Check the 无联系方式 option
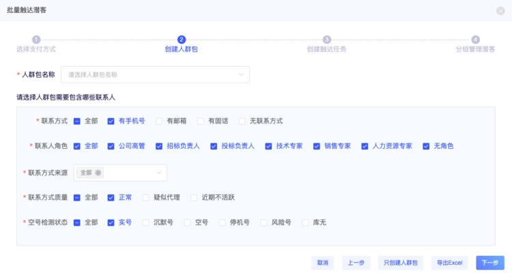 point(242,121)
